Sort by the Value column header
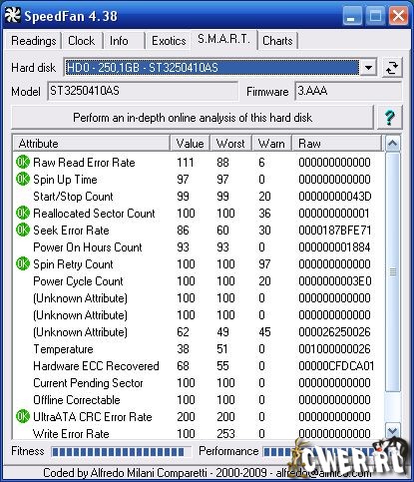Image resolution: width=414 pixels, height=482 pixels. point(191,144)
